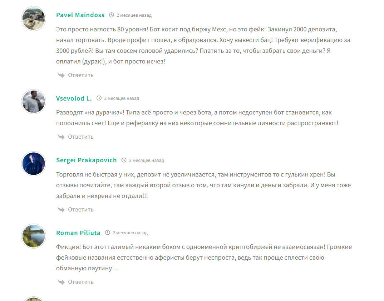
Task: Click the clock icon beside Vsevolod L.
Action: pyautogui.click(x=99, y=98)
